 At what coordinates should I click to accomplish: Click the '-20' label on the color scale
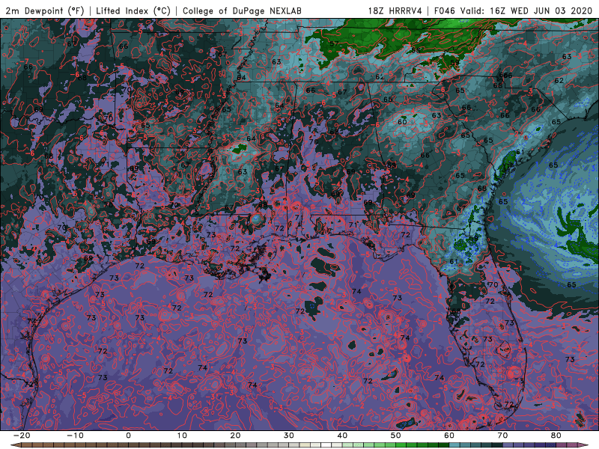[x=22, y=436]
